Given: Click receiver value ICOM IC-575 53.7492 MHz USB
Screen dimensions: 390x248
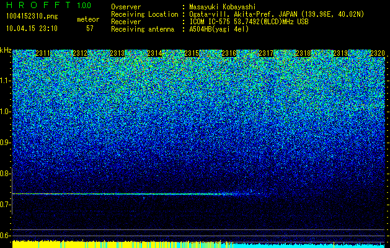Looking at the screenshot, I should point(249,22).
